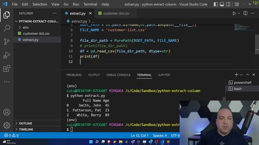Screen dimensions: 259x145
Task: Open weather widget on taskbar
Action: [x=9, y=142]
